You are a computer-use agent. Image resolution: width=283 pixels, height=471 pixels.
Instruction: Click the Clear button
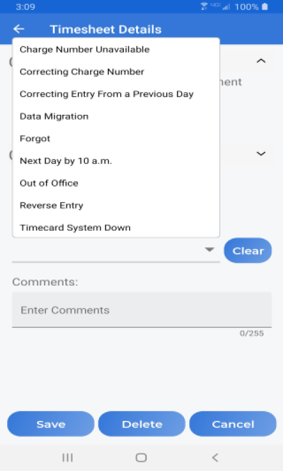click(x=248, y=251)
